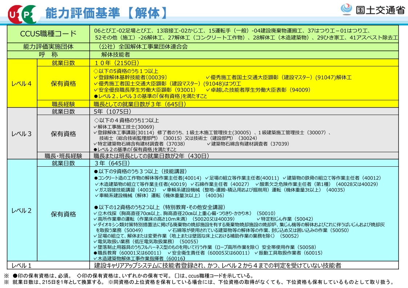Click the blue swirl emblem beside 国土交通省
The width and height of the screenshot is (408, 288).
346,9
